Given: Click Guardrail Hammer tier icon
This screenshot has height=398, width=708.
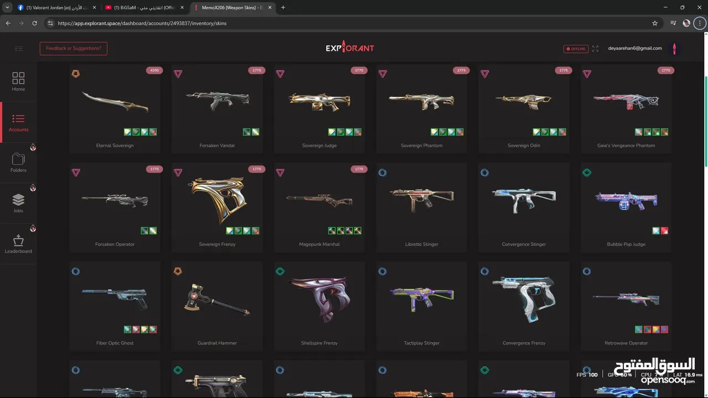Looking at the screenshot, I should tap(178, 271).
